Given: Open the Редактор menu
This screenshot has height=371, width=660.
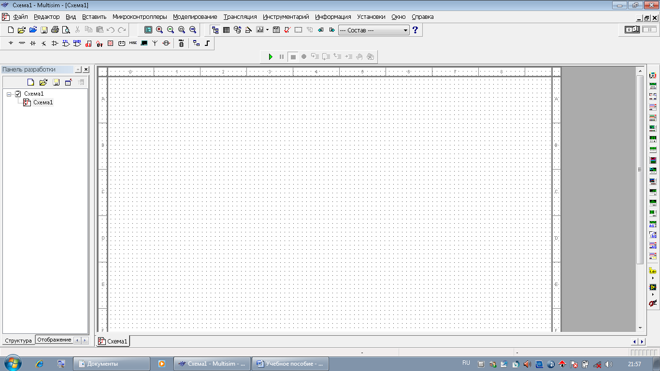Looking at the screenshot, I should tap(47, 16).
